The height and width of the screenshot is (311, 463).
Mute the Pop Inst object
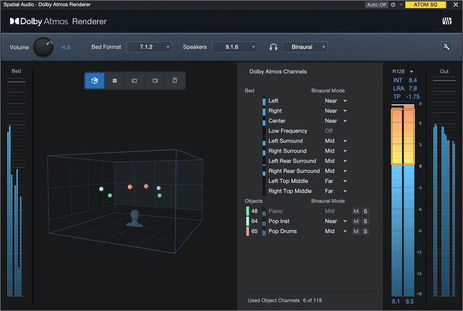[x=356, y=221]
